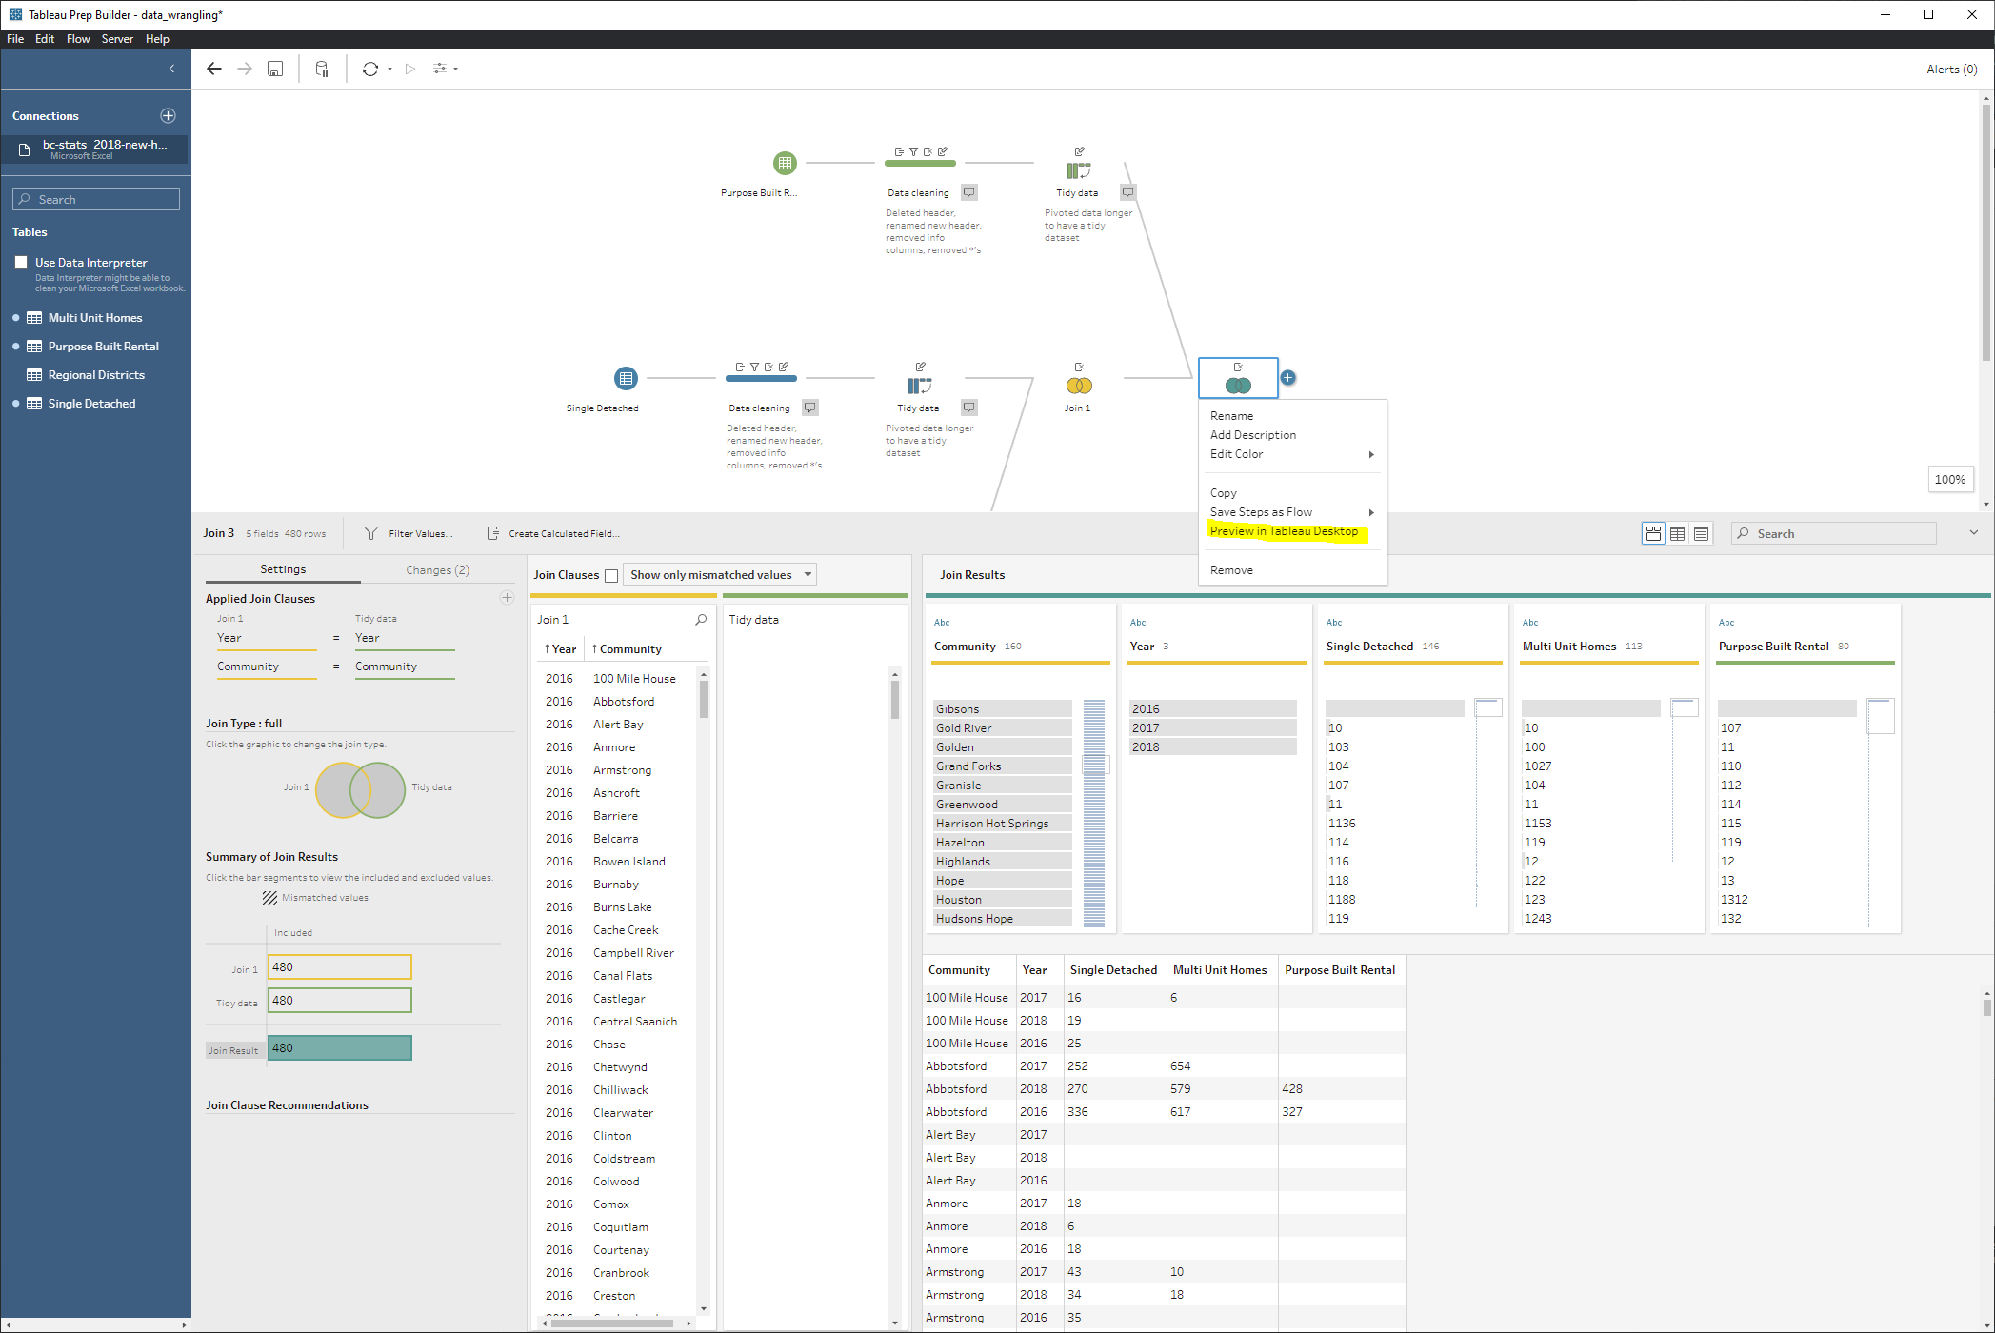The height and width of the screenshot is (1333, 1995).
Task: Click the bc-stats_2018 Excel connection
Action: pos(95,149)
